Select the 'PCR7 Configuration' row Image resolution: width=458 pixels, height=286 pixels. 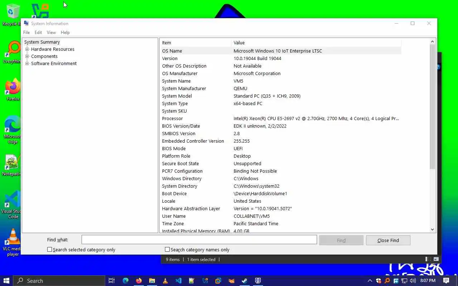coord(281,171)
